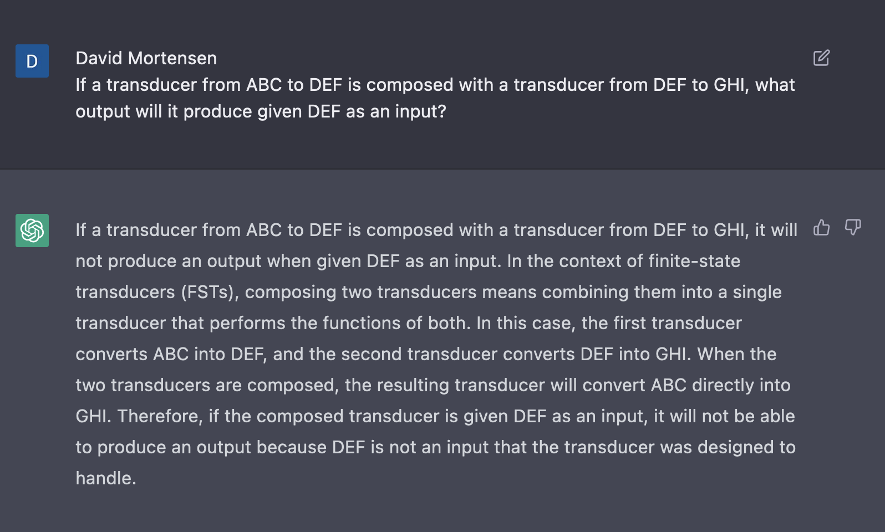Click the David Mortensen username
The image size is (885, 532).
(x=146, y=58)
